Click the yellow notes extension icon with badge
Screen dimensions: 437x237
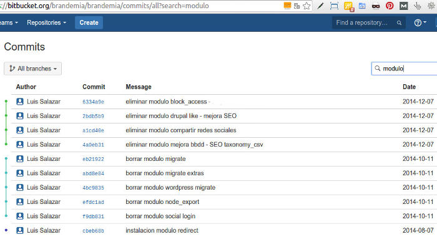point(348,6)
